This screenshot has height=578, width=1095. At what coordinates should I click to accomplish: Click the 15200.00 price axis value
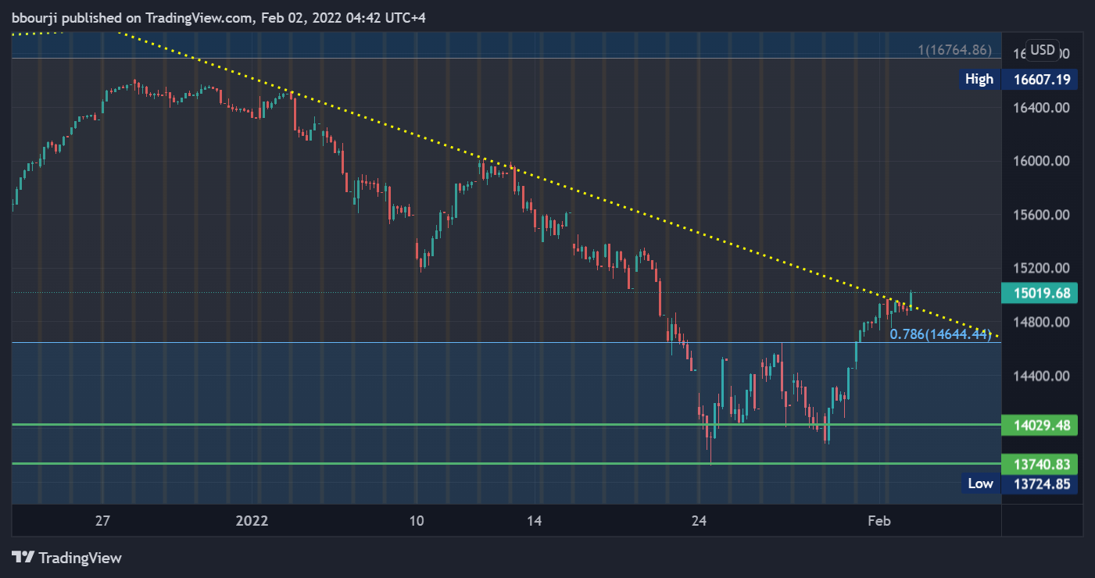1041,269
